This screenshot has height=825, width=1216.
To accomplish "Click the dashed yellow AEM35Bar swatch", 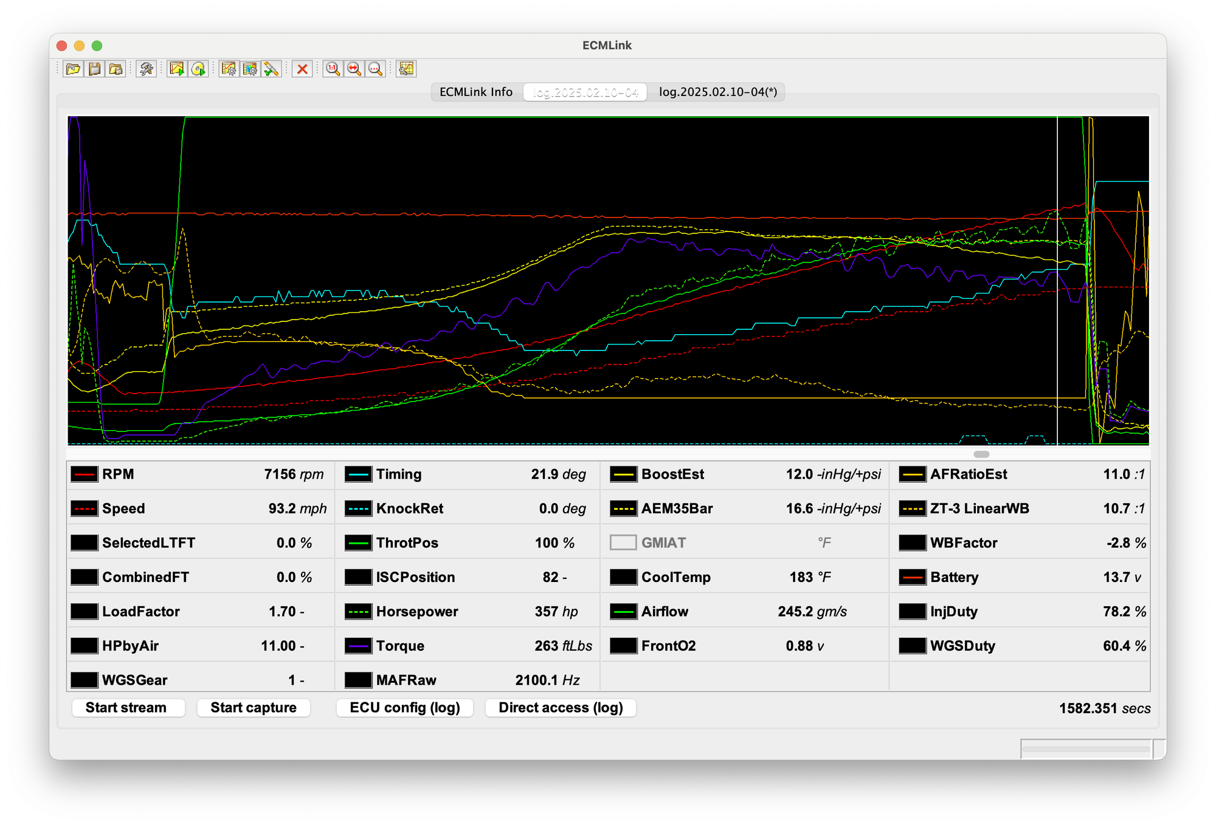I will point(623,508).
